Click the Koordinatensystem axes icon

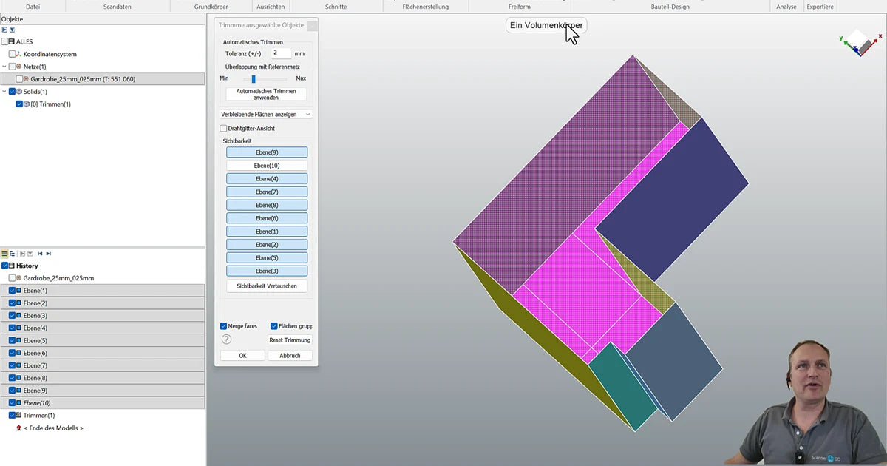[x=18, y=54]
